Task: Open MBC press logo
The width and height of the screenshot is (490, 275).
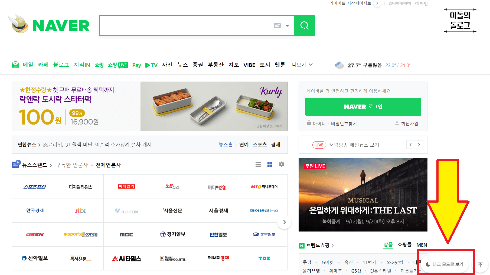Action: click(126, 234)
